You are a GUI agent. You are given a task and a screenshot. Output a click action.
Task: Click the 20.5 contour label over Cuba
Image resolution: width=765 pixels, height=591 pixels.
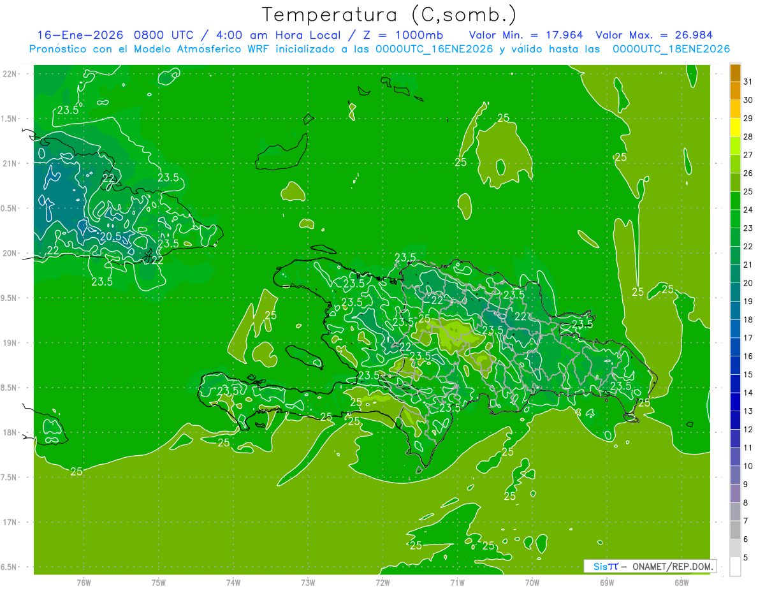(x=110, y=237)
